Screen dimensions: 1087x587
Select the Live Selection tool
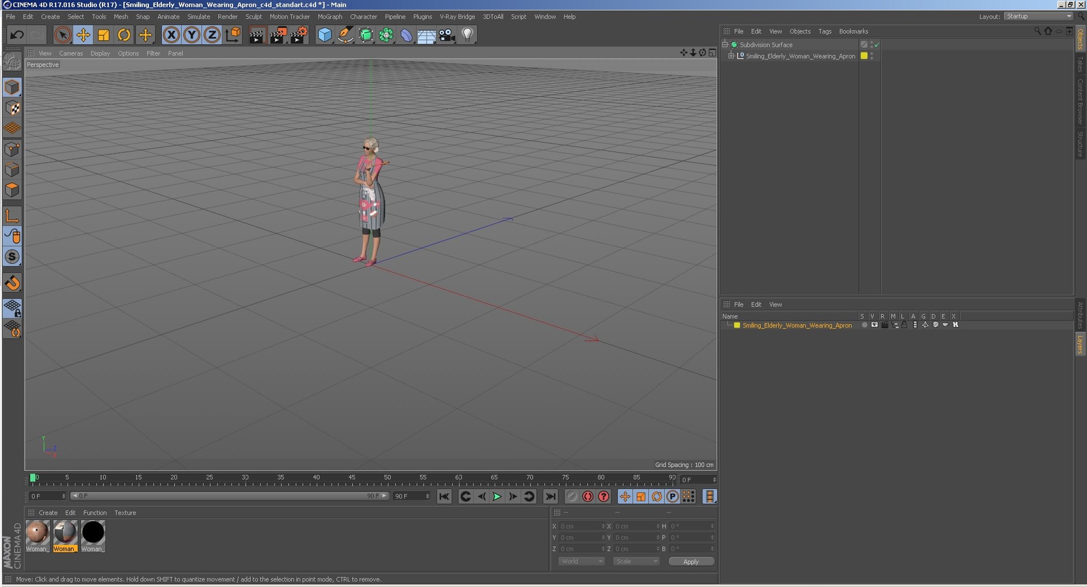coord(63,35)
